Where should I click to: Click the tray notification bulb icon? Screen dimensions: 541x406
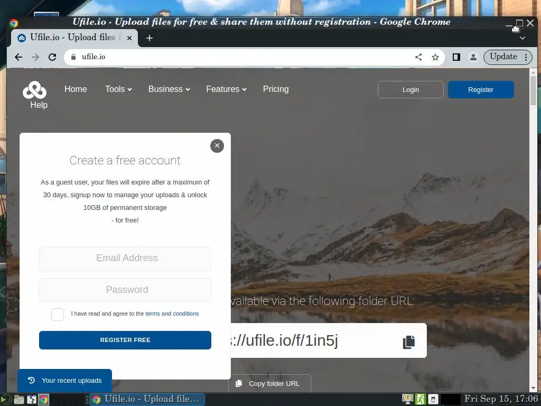[x=408, y=400]
